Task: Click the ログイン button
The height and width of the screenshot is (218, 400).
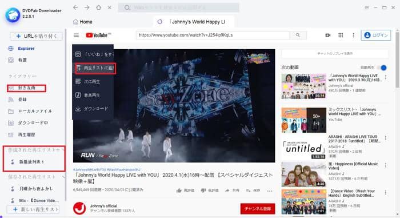Action: pos(376,35)
